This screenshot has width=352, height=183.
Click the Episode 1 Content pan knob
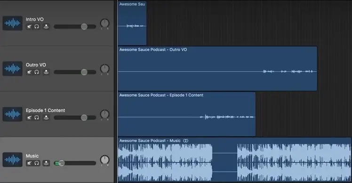pos(104,114)
